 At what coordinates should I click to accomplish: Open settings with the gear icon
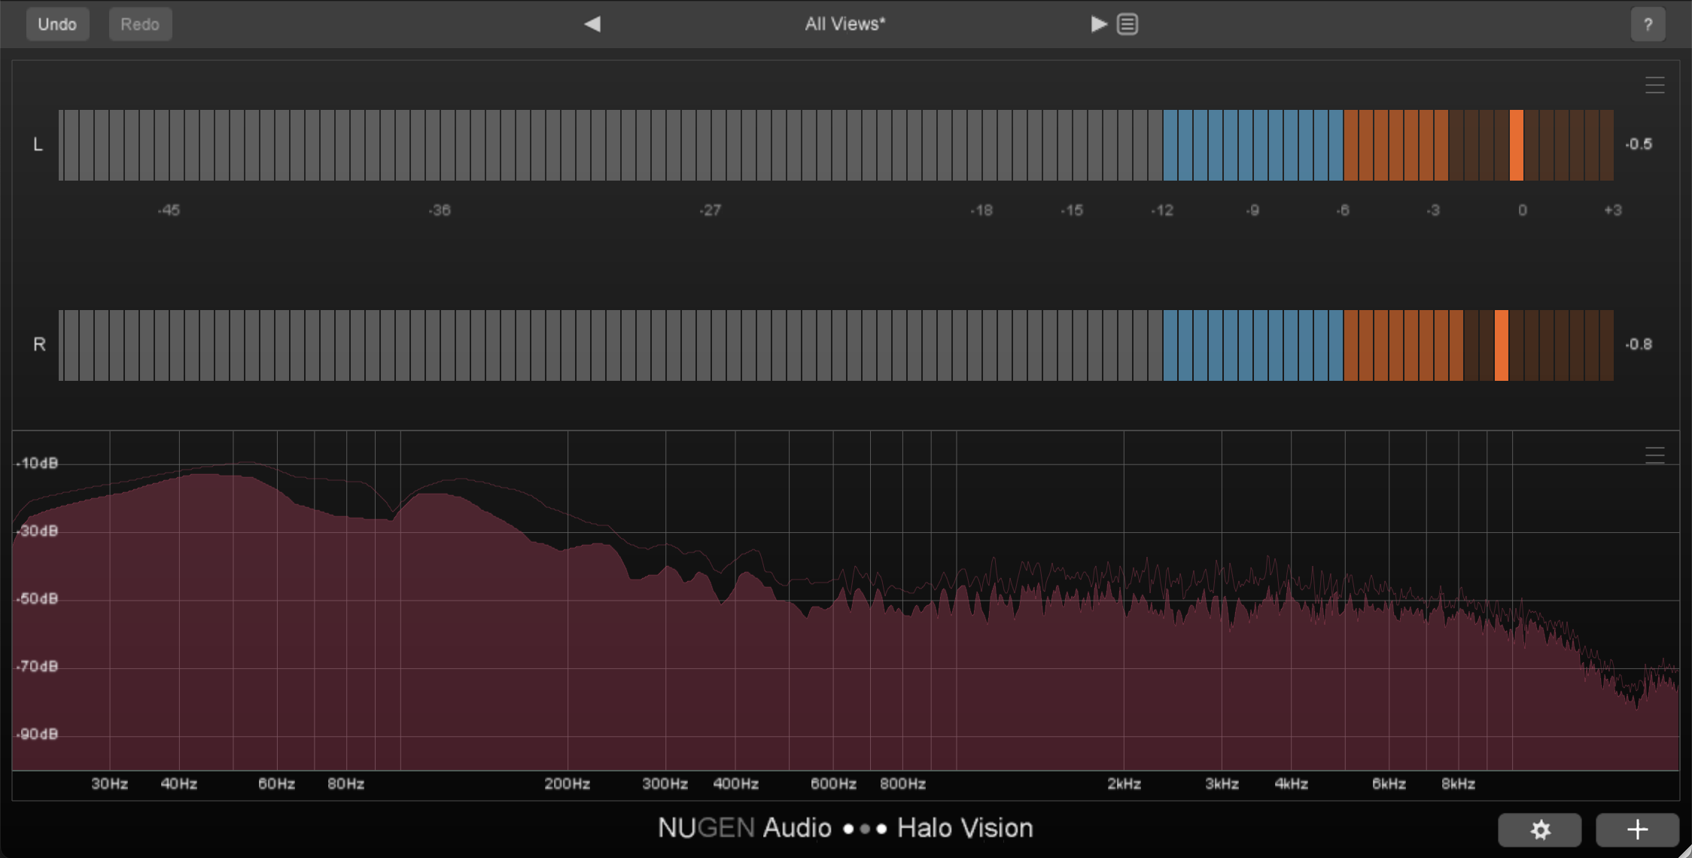1539,829
